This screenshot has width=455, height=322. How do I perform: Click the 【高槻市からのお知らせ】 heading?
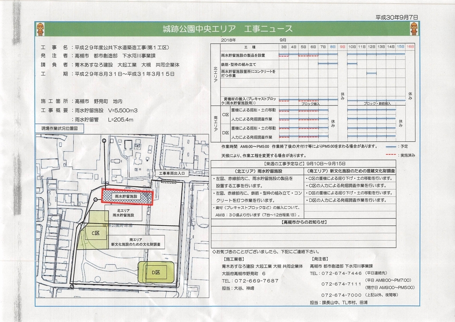[303, 222]
